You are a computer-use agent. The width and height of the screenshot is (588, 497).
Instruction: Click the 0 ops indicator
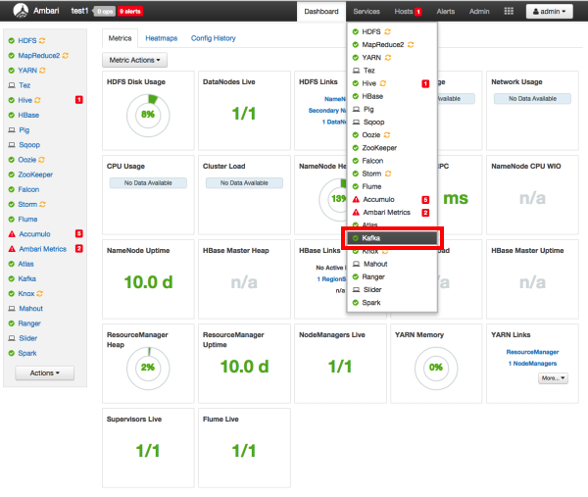(x=105, y=11)
